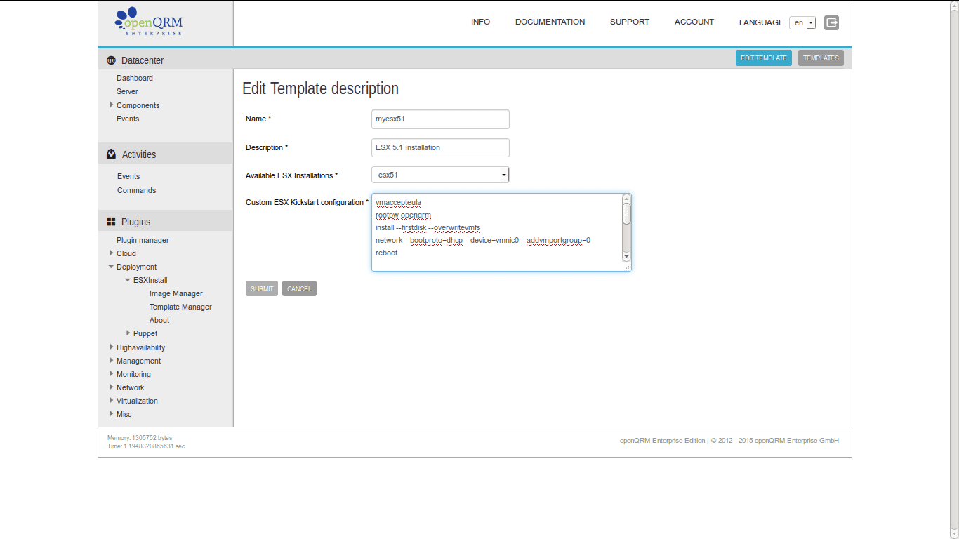Switch to the TEMPLATES tab
This screenshot has height=539, width=959.
pos(821,58)
